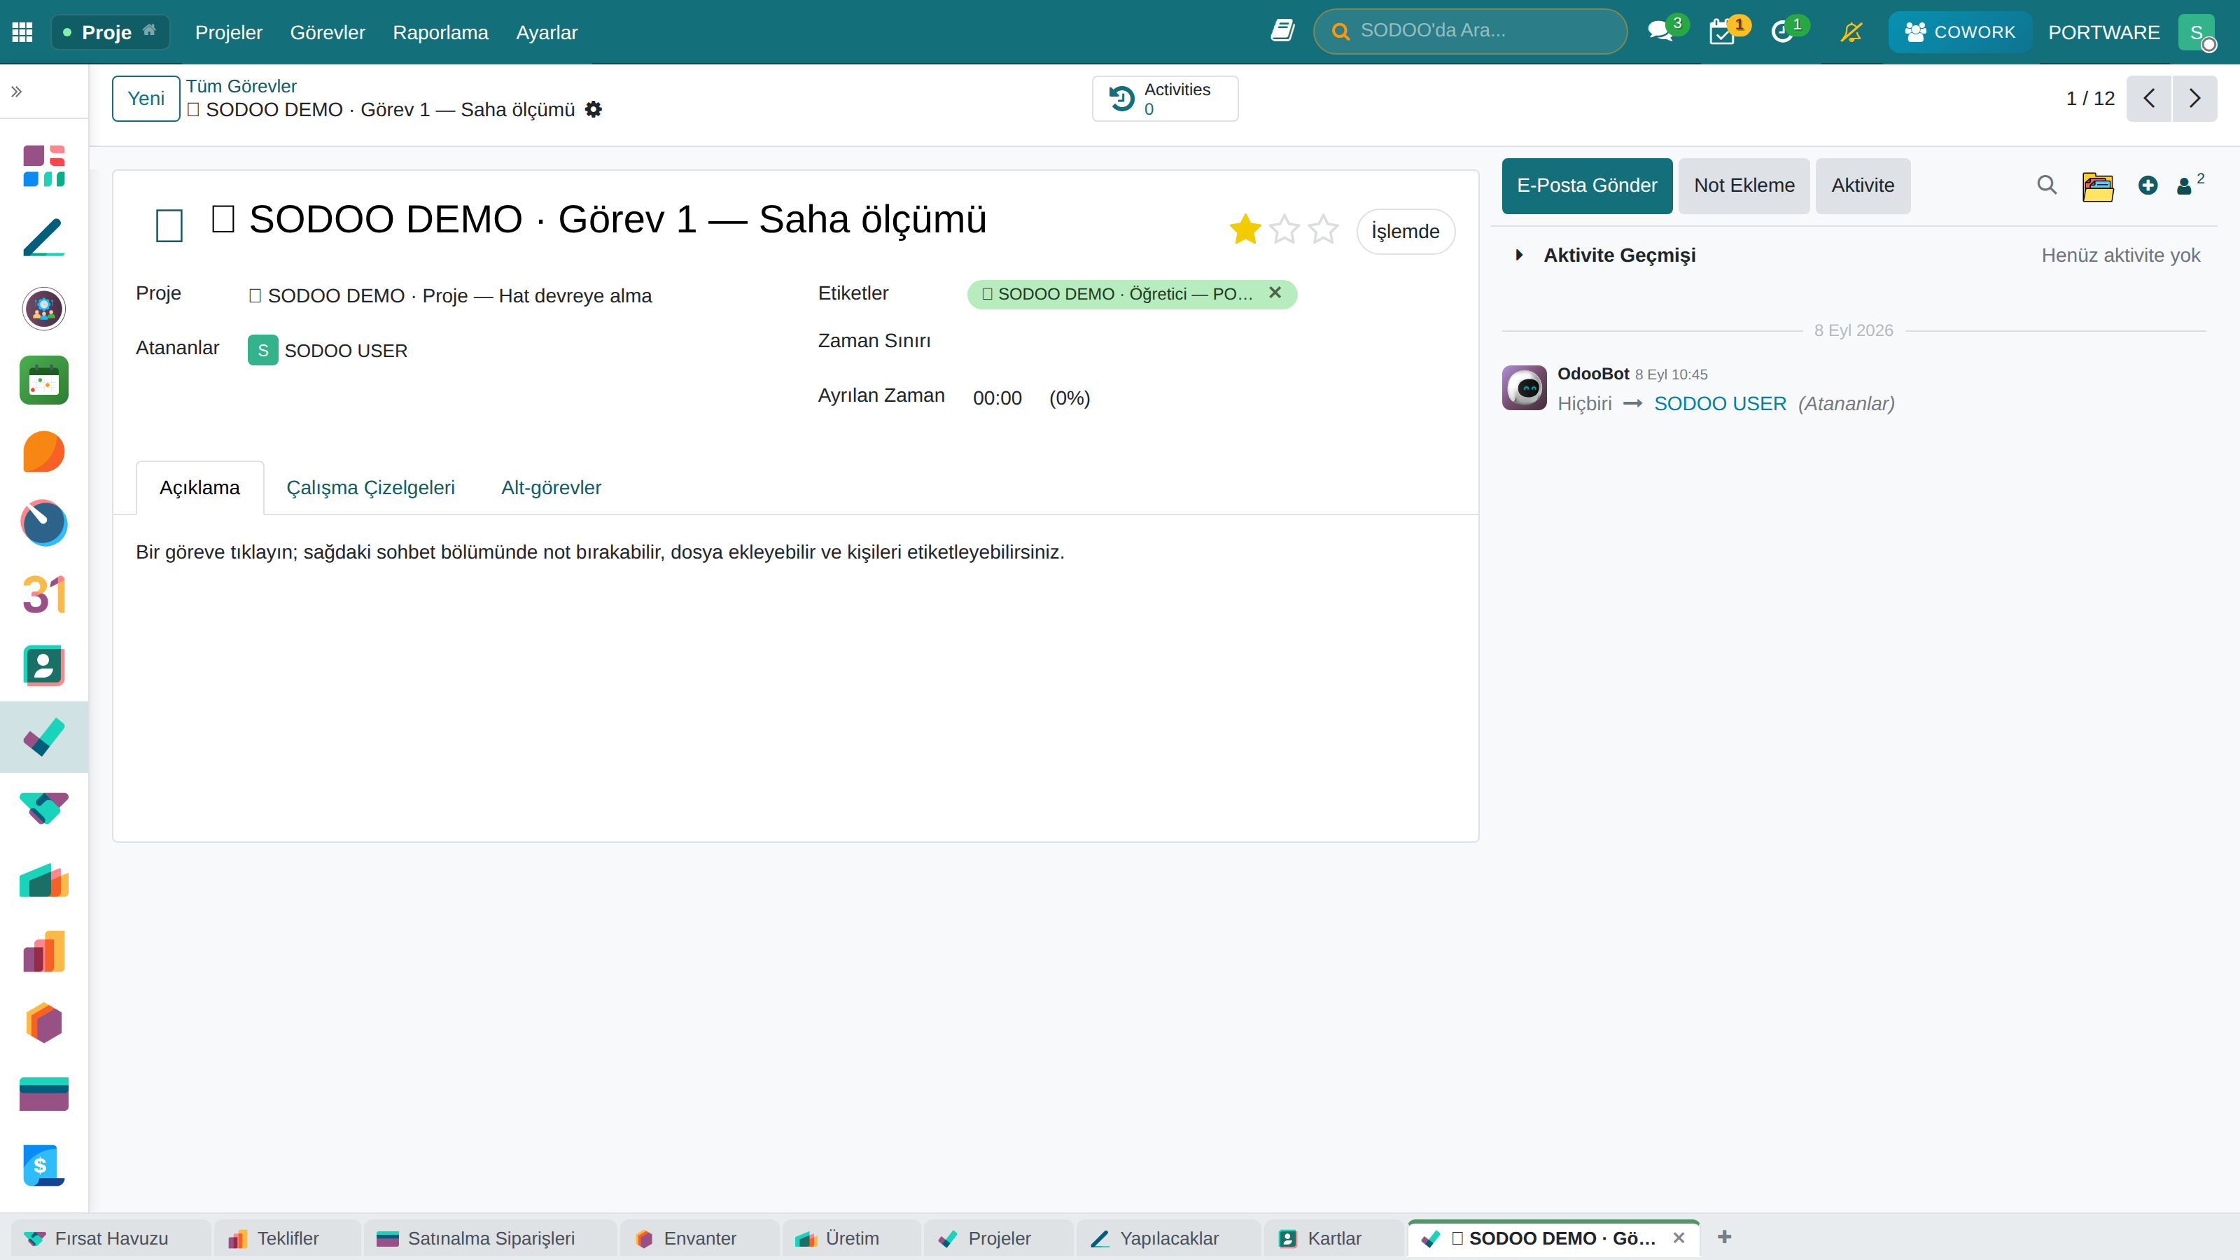Switch to the Çalışma Çizelgeleri tab
The image size is (2240, 1260).
(370, 488)
